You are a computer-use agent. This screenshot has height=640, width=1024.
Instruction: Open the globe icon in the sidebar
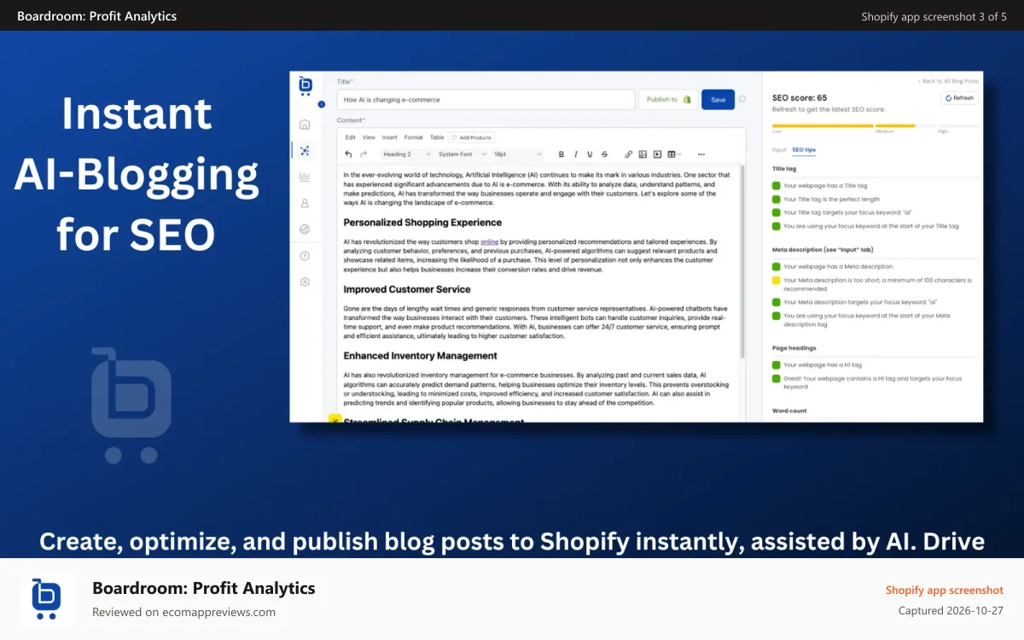click(305, 229)
